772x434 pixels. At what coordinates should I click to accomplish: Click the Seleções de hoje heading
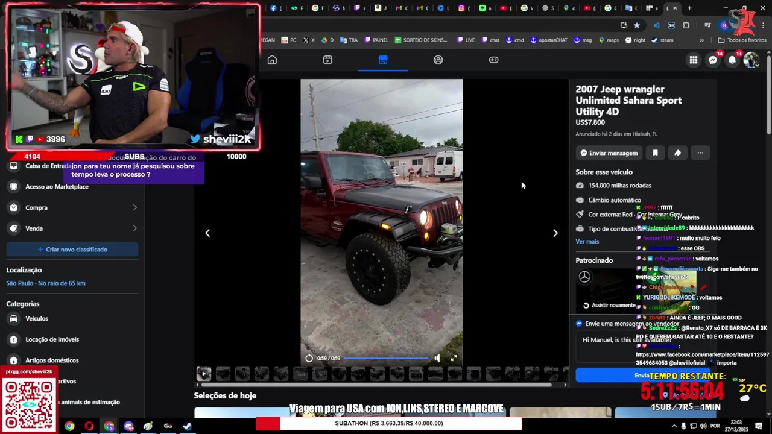coord(225,395)
